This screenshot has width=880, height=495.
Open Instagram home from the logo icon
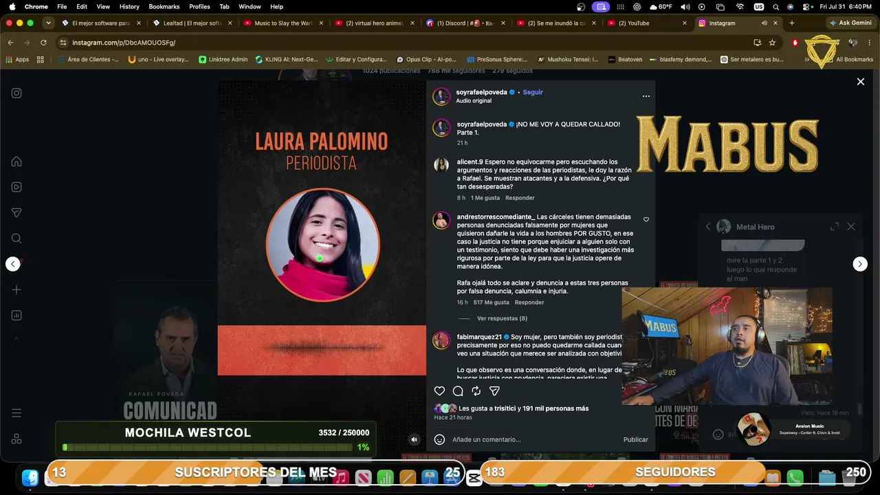pyautogui.click(x=16, y=93)
